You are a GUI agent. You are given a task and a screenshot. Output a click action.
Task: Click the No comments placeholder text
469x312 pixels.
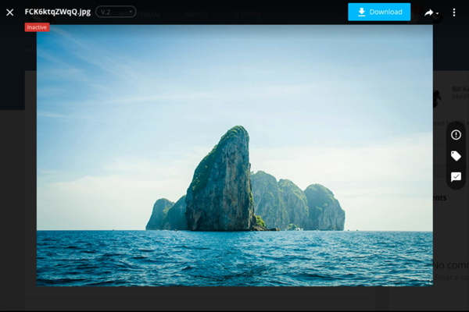point(451,265)
